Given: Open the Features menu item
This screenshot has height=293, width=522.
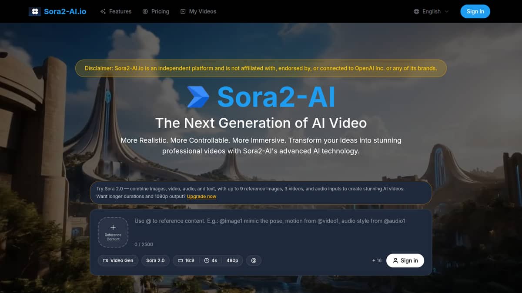Looking at the screenshot, I should click(x=116, y=11).
